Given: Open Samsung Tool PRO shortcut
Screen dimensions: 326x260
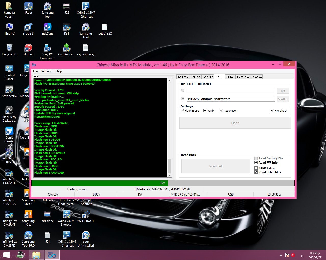Looking at the screenshot, I should point(28,239).
